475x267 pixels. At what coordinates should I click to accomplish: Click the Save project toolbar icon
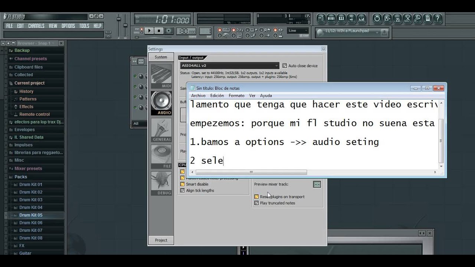387,18
